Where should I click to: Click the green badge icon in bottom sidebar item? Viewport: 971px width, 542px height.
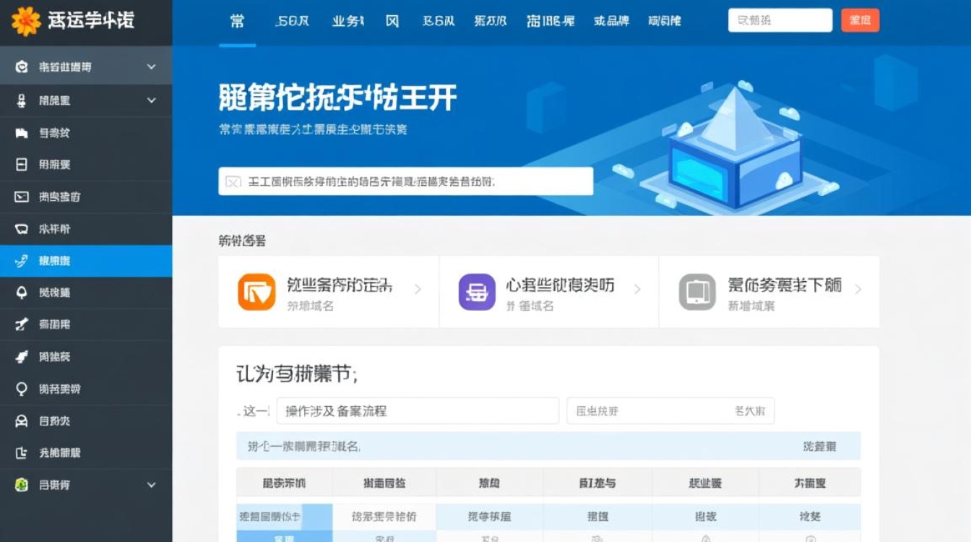22,485
